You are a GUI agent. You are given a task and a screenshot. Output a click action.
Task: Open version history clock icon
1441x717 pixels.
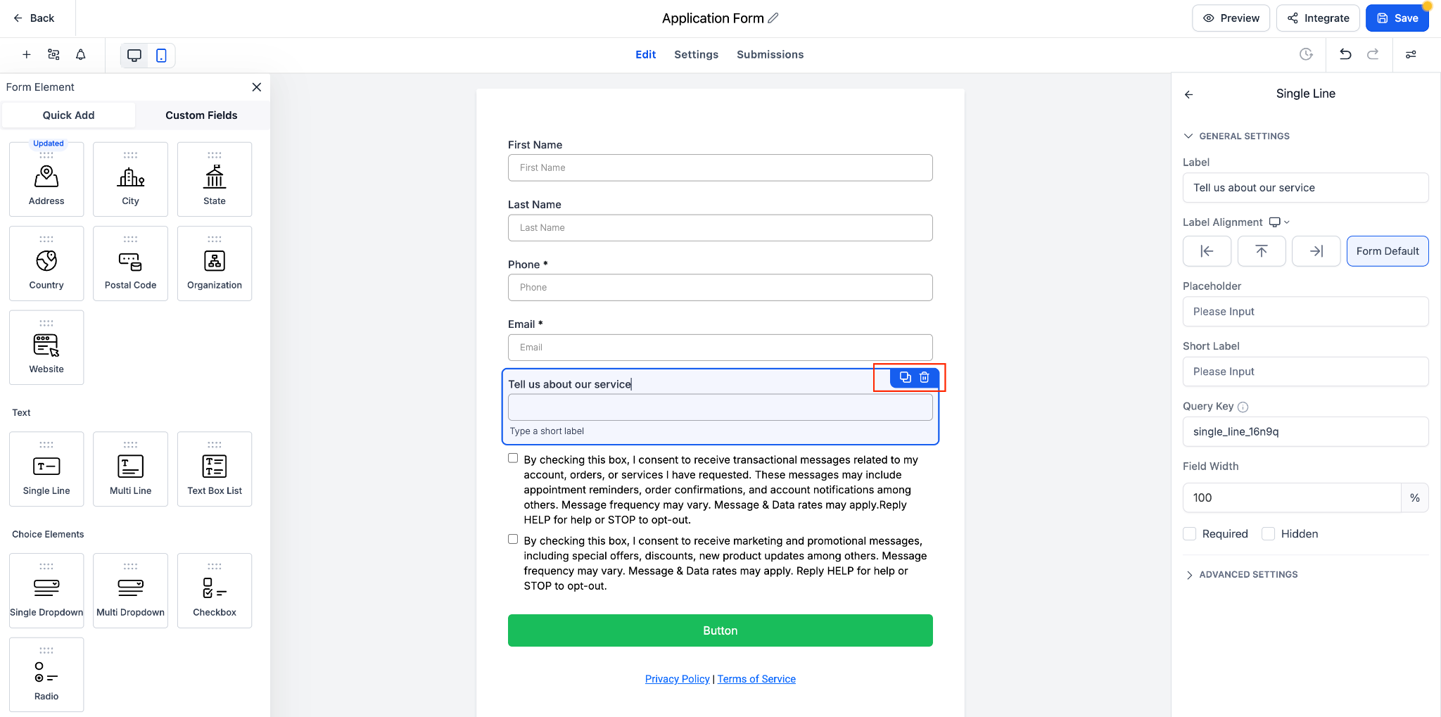tap(1306, 54)
